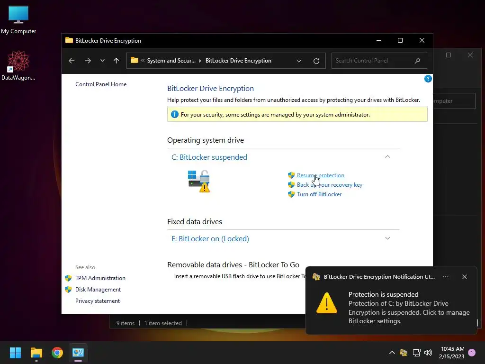Viewport: 485px width, 364px height.
Task: Click BitLocker icon in notification header
Action: 316,277
